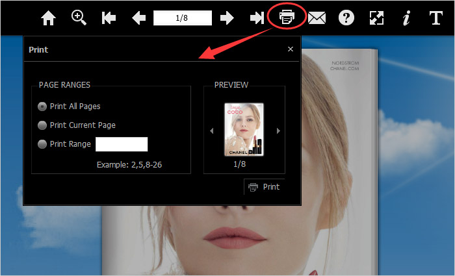The image size is (455, 276).
Task: Click the page number box 1/8
Action: coord(182,18)
